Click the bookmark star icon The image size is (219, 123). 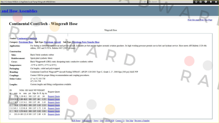[196, 2]
